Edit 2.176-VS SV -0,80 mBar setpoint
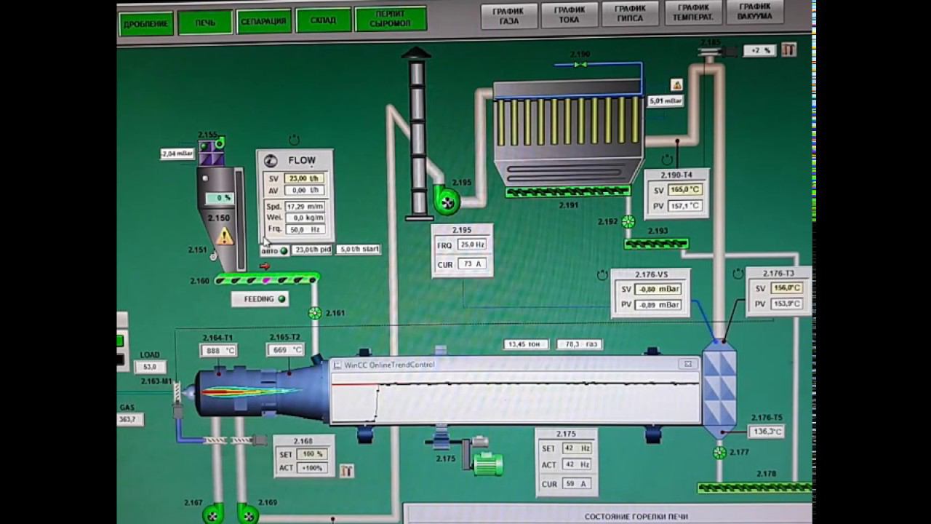This screenshot has height=524, width=931. (x=659, y=290)
